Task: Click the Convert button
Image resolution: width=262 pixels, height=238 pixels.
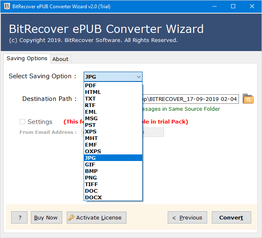Action: [231, 217]
